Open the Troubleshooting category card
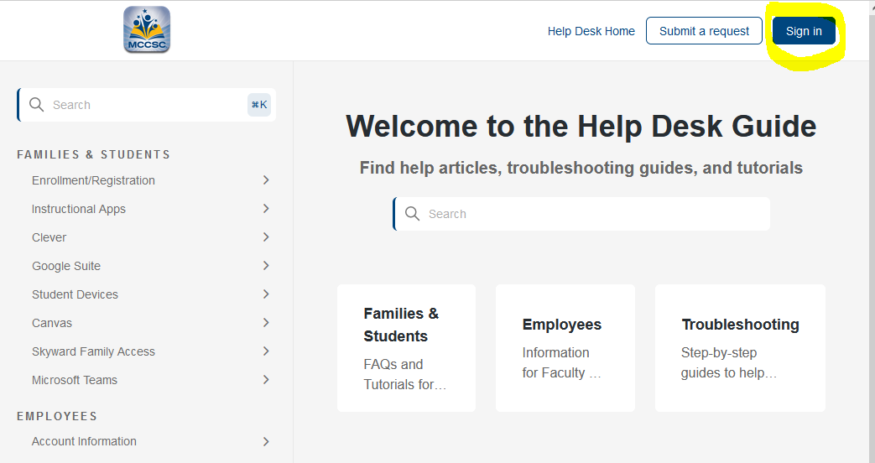The image size is (875, 463). [740, 348]
